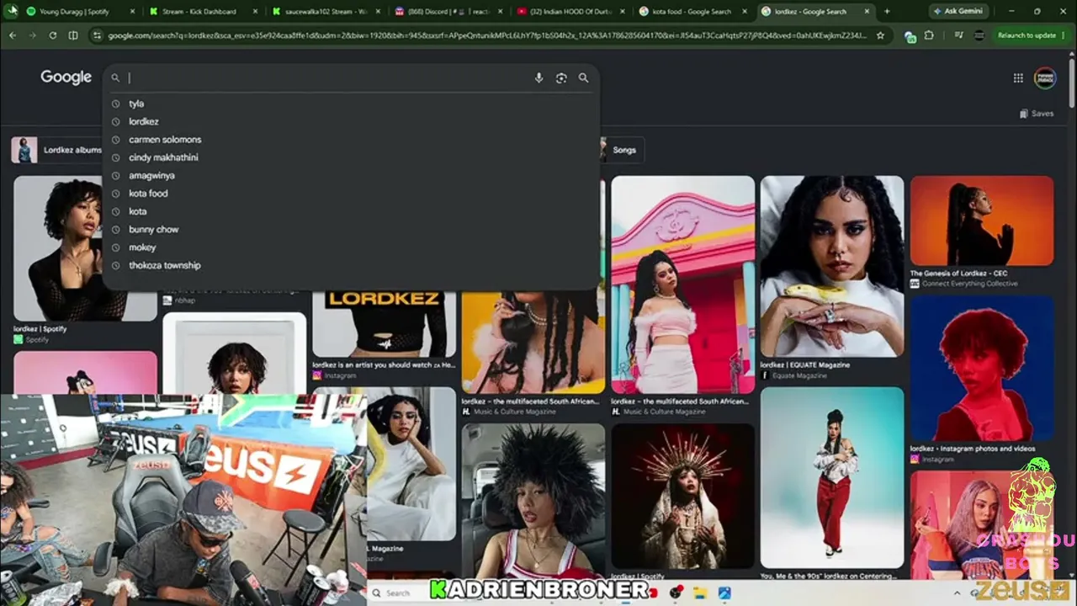Open 'The Genesis of Lordkez - CEC' image
1077x606 pixels.
pyautogui.click(x=982, y=221)
